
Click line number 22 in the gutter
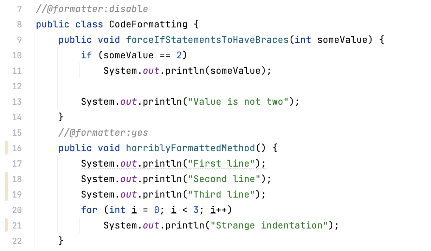[x=17, y=241]
